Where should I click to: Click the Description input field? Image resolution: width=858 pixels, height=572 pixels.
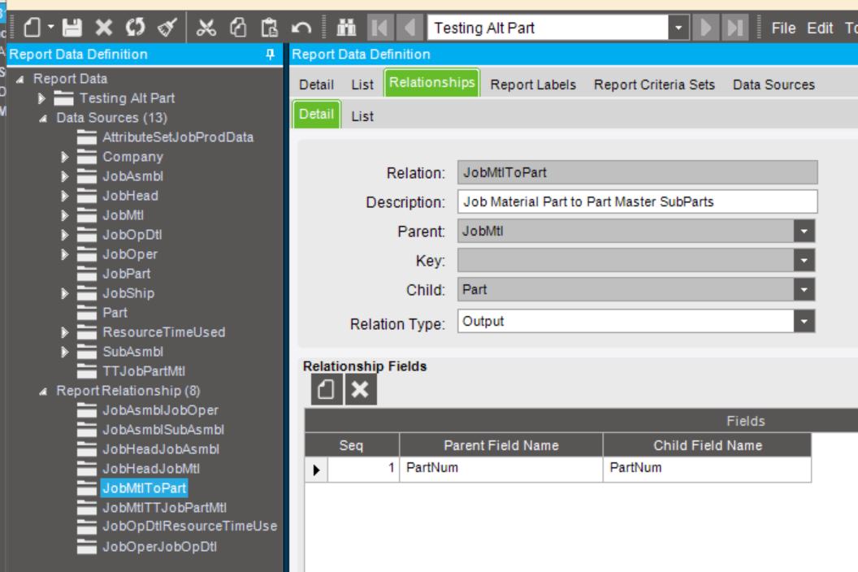pos(638,201)
